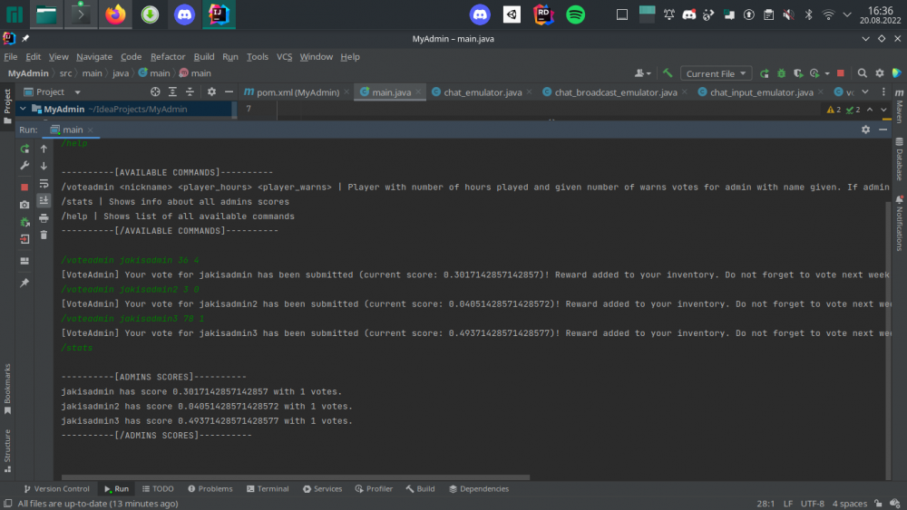The width and height of the screenshot is (907, 510).
Task: Open the Current File run configuration dropdown
Action: pyautogui.click(x=717, y=73)
